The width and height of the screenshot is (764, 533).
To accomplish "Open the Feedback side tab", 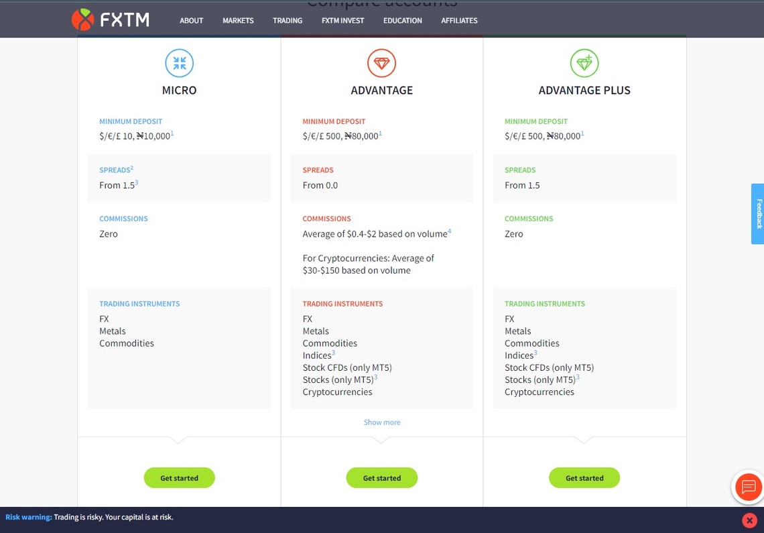I will [x=758, y=214].
